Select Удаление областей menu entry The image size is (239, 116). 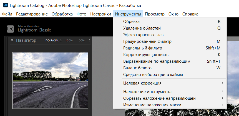click(142, 28)
